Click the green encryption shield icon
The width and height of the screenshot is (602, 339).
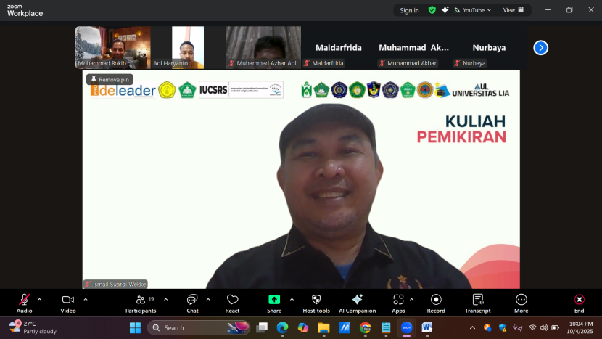(x=432, y=10)
